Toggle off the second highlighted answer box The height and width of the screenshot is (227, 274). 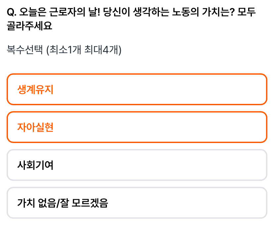tap(137, 127)
